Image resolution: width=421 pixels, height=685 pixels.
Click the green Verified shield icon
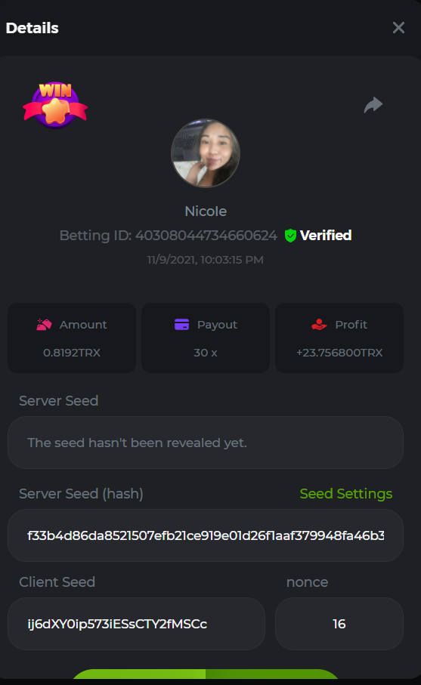tap(290, 236)
